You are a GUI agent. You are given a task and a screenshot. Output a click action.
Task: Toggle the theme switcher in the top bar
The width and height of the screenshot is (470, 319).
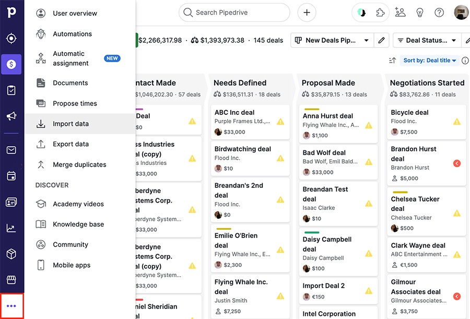tap(361, 12)
